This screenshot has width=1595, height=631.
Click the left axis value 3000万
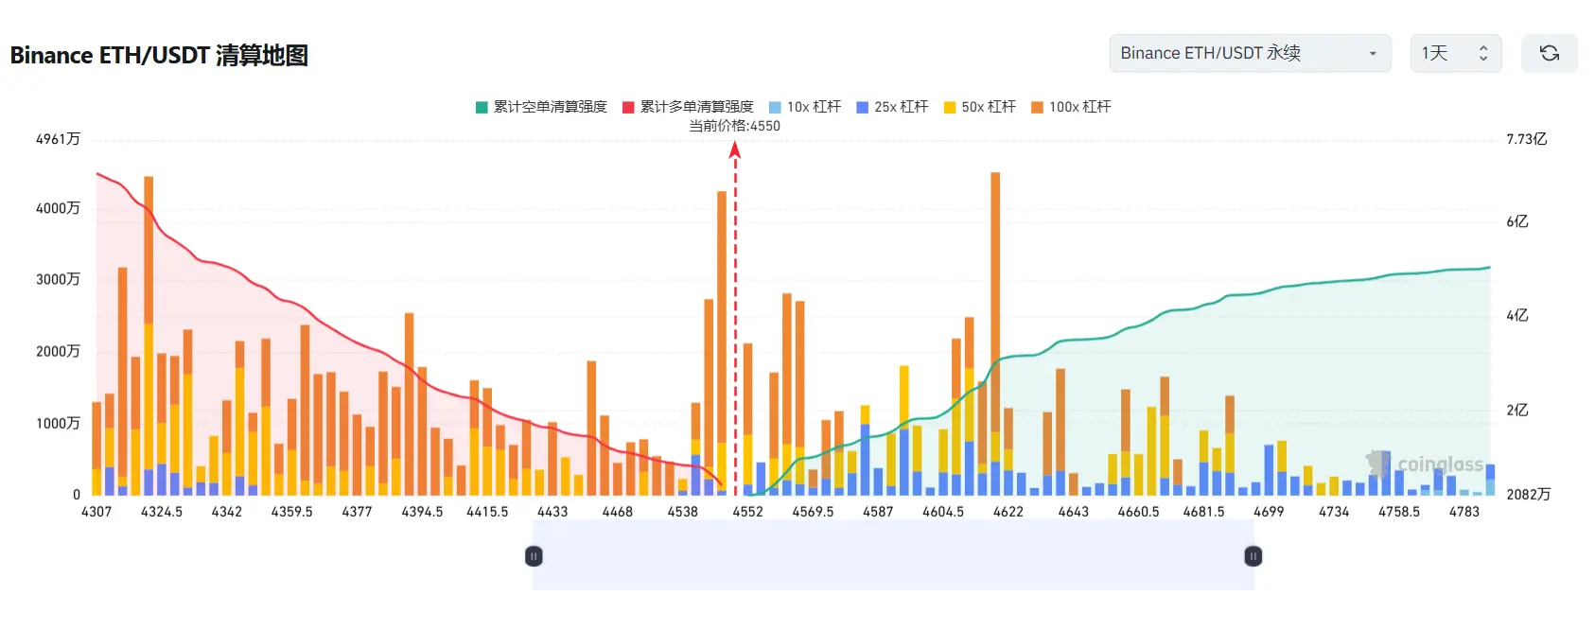click(58, 279)
